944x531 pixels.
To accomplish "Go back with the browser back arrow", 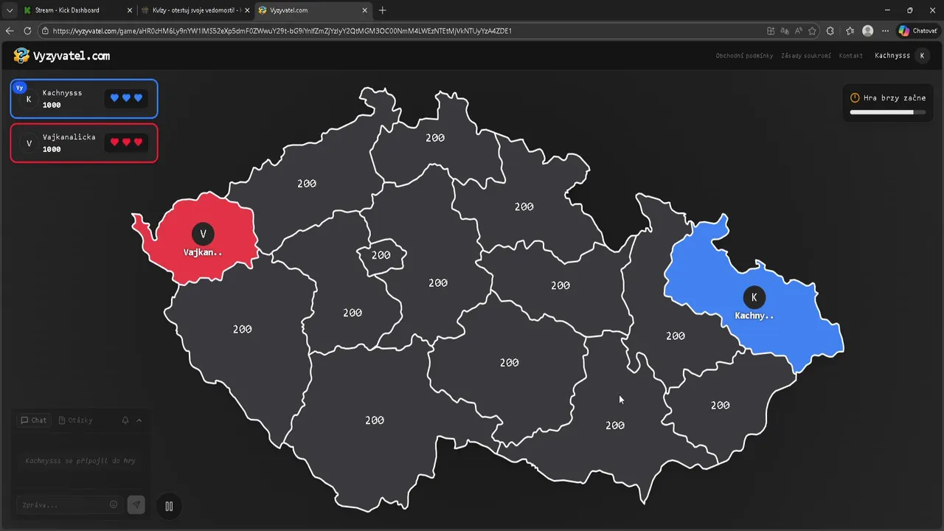I will 10,31.
